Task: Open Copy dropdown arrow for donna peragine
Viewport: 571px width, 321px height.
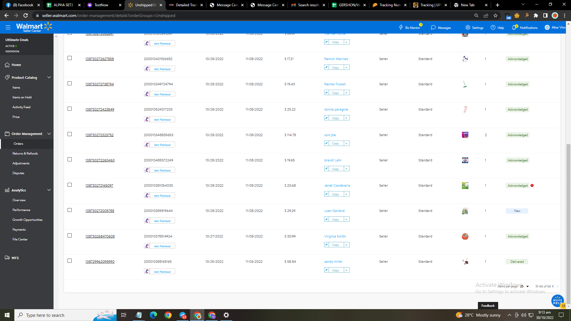Action: (346, 118)
